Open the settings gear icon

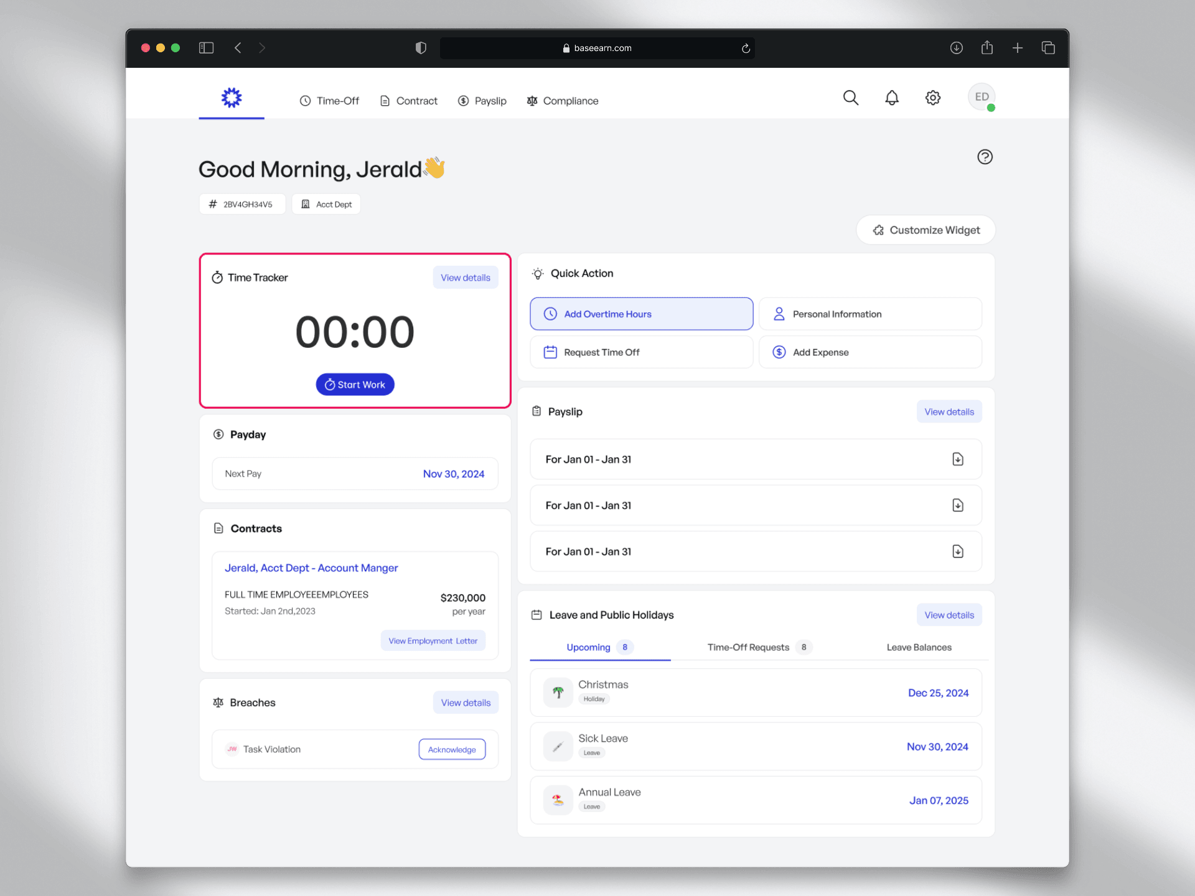click(x=932, y=98)
